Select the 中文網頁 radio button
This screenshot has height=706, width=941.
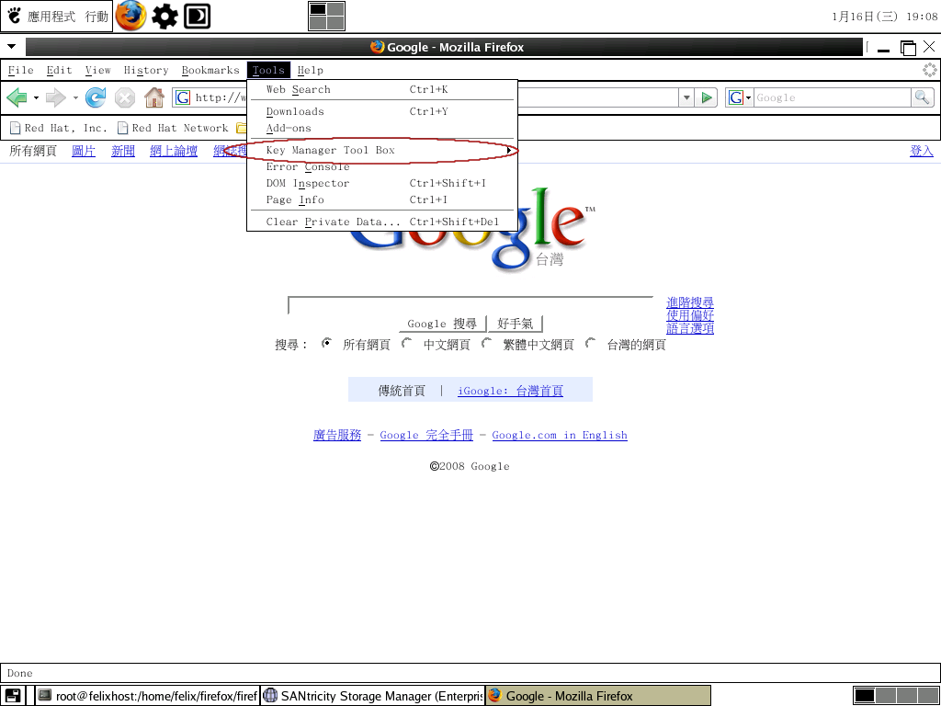coord(407,344)
